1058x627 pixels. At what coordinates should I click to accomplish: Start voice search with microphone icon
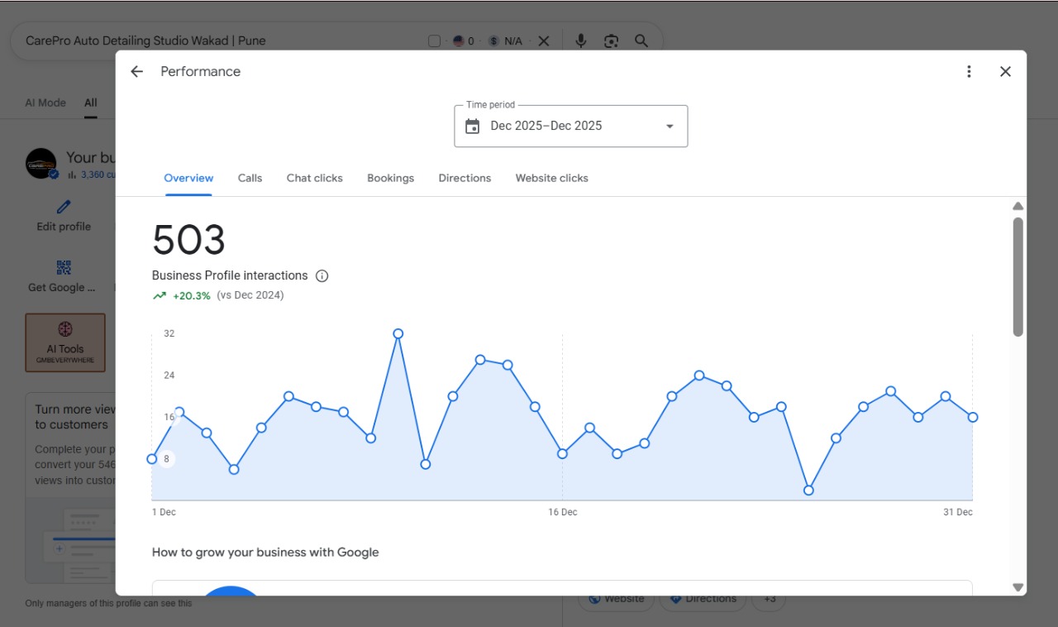coord(581,41)
